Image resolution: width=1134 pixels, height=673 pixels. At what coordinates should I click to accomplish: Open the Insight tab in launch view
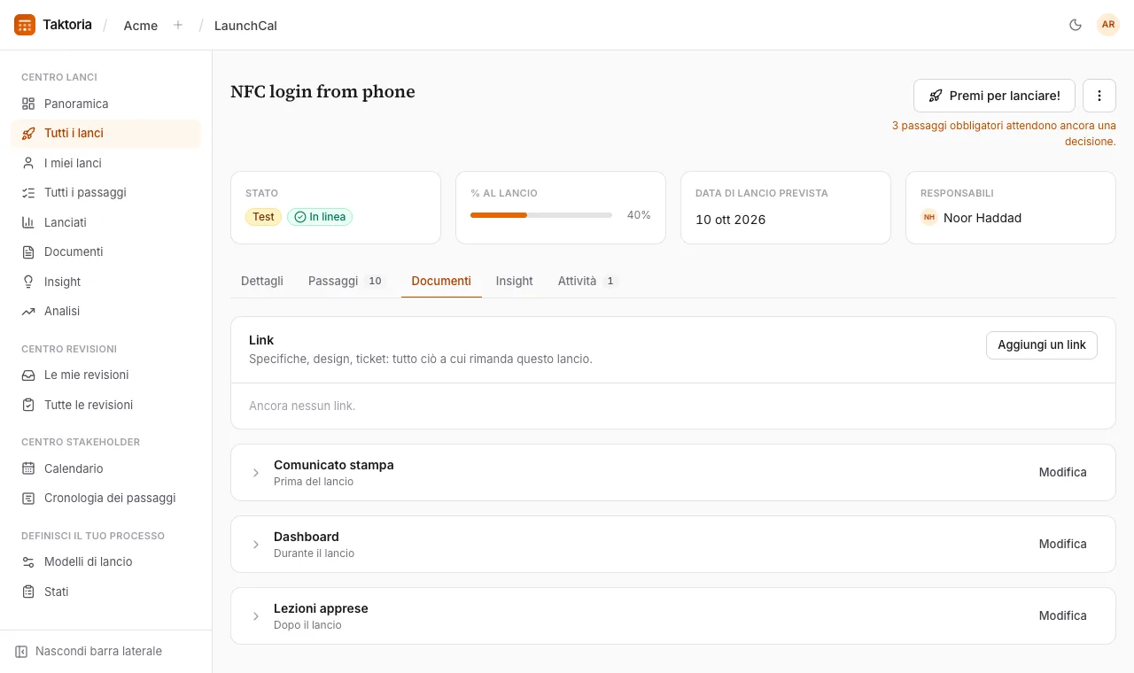coord(514,281)
